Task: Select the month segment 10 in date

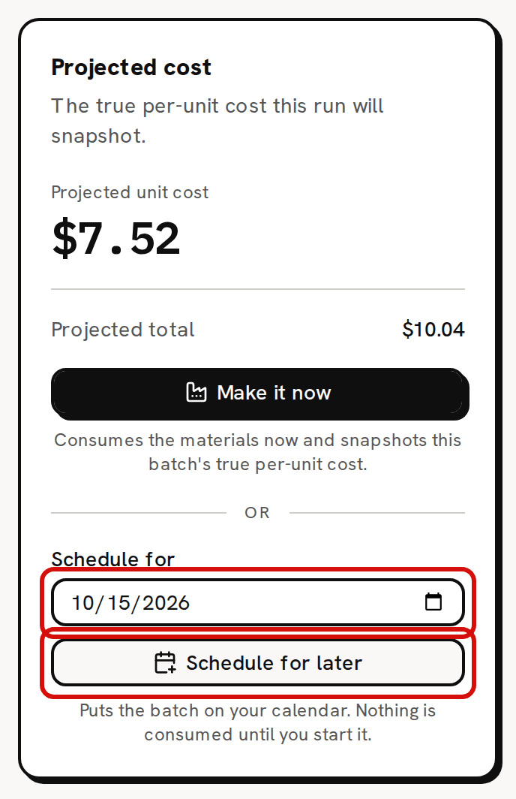Action: 83,603
